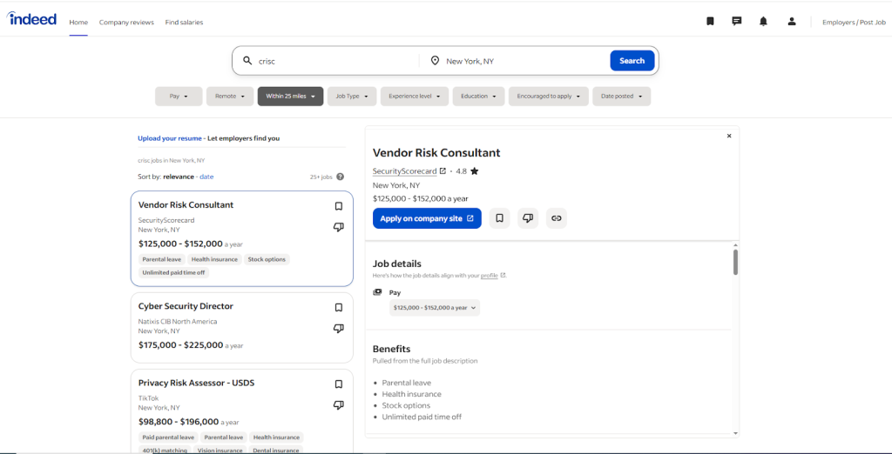
Task: Open the Pay filter dropdown
Action: point(179,96)
